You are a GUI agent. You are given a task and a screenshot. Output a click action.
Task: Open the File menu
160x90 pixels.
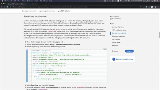11,1
